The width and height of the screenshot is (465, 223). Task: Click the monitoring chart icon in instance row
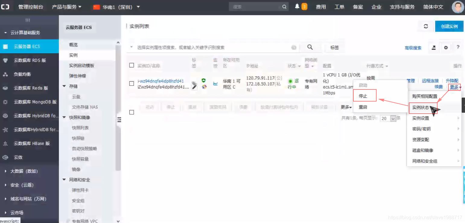pos(215,84)
